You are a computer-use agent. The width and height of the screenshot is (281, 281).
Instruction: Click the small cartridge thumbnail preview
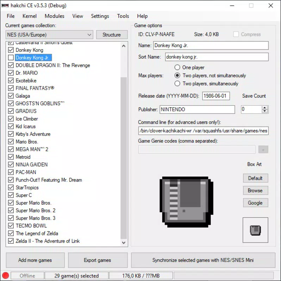255,230
